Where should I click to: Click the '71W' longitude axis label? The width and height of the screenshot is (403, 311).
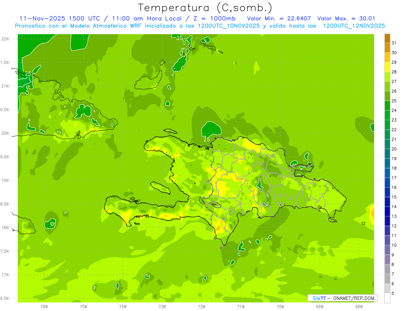pyautogui.click(x=241, y=306)
